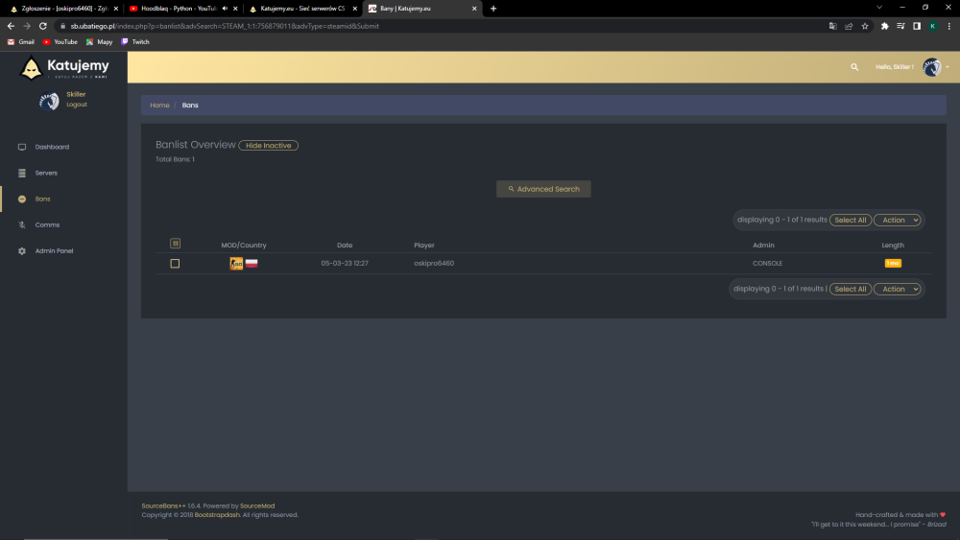Click browser back arrow
Screen dimensions: 960x540
click(11, 26)
